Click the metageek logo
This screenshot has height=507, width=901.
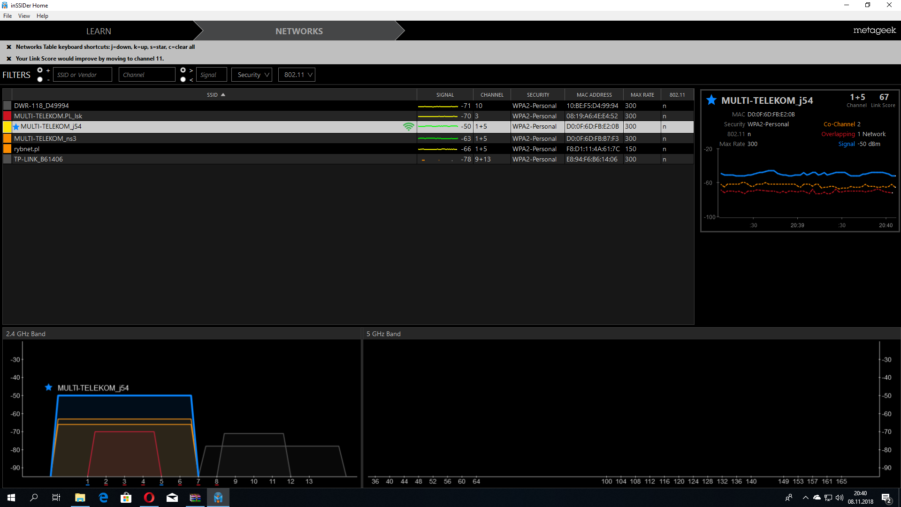[874, 31]
